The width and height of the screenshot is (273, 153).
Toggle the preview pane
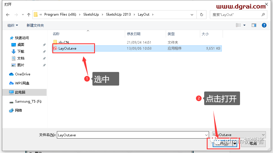254,25
